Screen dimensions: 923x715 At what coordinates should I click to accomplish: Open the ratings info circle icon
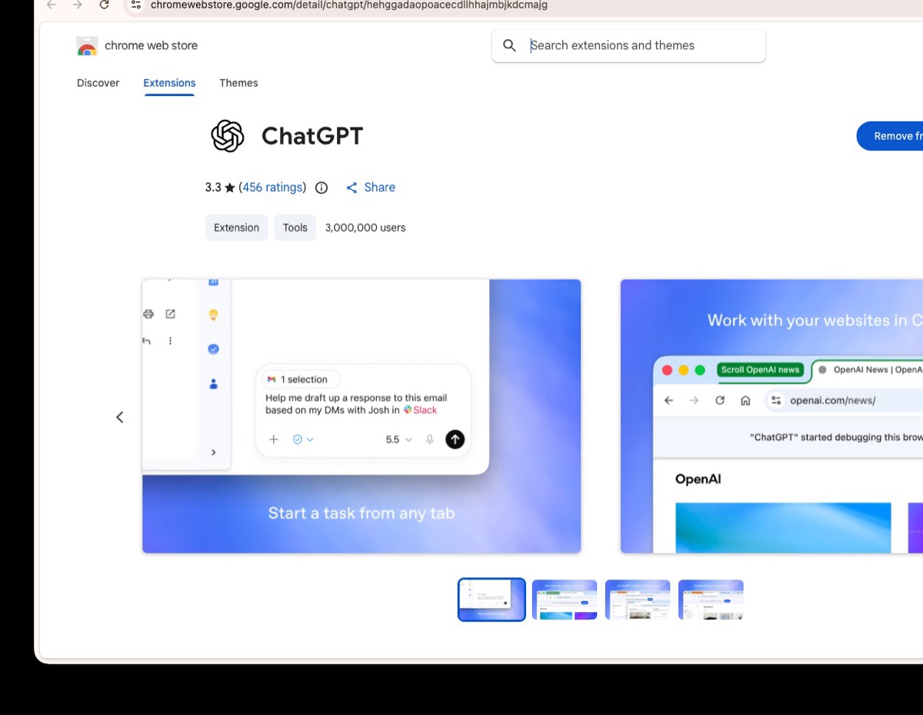(x=322, y=188)
